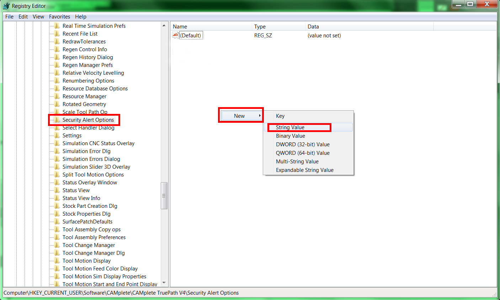Open the View menu
Screen dimensions: 500x300
pos(38,17)
